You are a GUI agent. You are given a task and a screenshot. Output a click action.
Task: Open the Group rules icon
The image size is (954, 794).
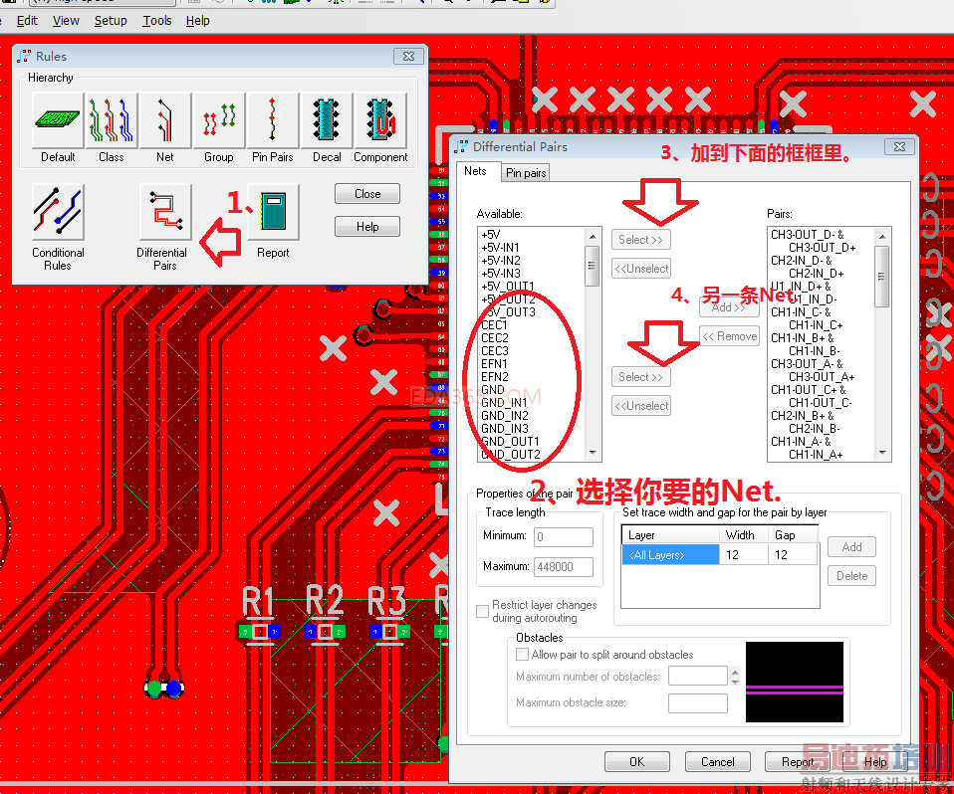[219, 119]
